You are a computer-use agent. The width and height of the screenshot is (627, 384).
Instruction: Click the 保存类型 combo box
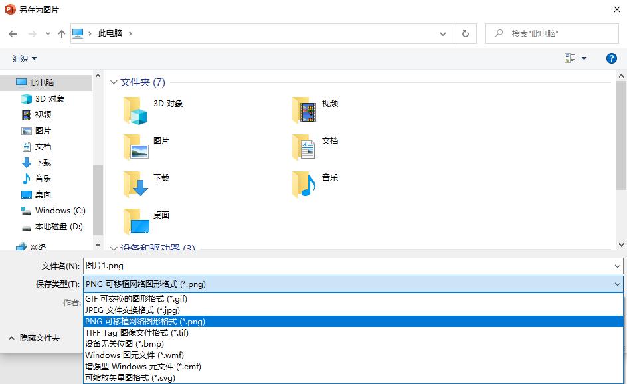tap(353, 284)
